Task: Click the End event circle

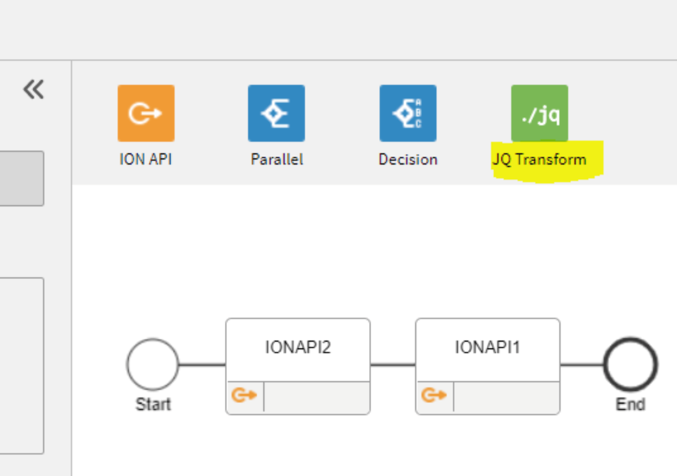Action: click(630, 365)
